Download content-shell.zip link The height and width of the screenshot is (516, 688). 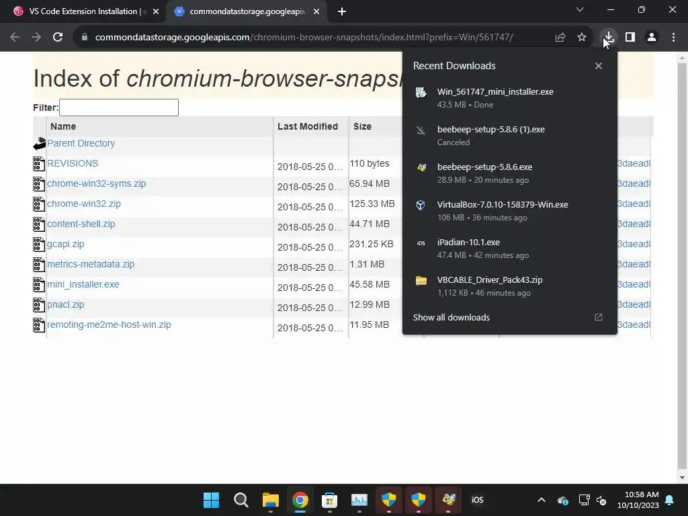[81, 224]
